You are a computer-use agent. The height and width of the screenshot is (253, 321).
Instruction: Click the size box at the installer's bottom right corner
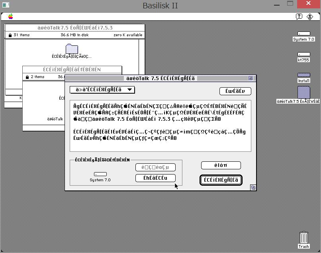point(253,187)
